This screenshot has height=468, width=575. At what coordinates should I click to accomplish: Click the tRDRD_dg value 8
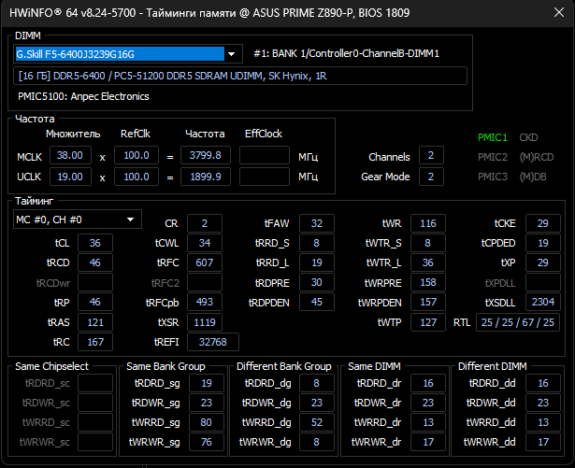317,383
